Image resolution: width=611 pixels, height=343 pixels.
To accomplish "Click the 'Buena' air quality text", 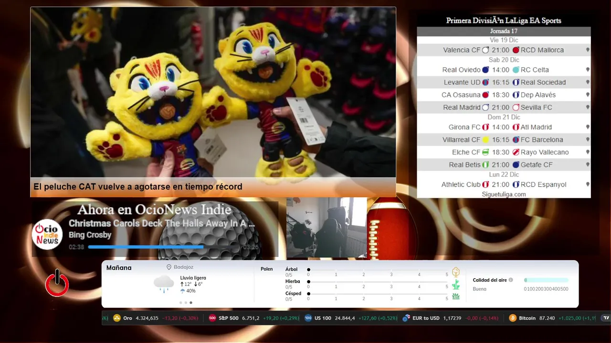I will (x=480, y=289).
